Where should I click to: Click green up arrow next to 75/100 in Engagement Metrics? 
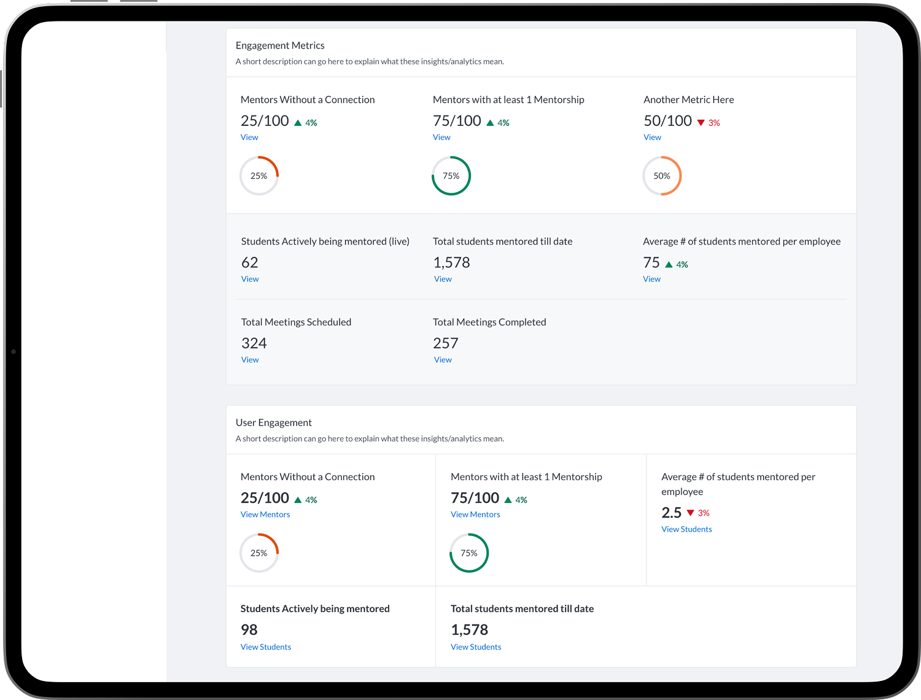tap(490, 123)
